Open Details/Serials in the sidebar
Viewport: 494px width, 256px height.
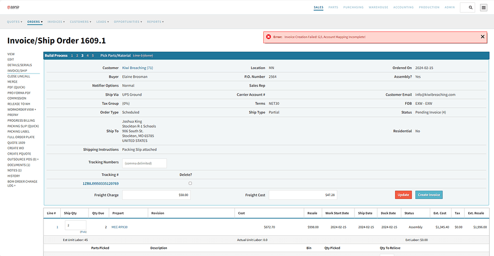click(20, 65)
